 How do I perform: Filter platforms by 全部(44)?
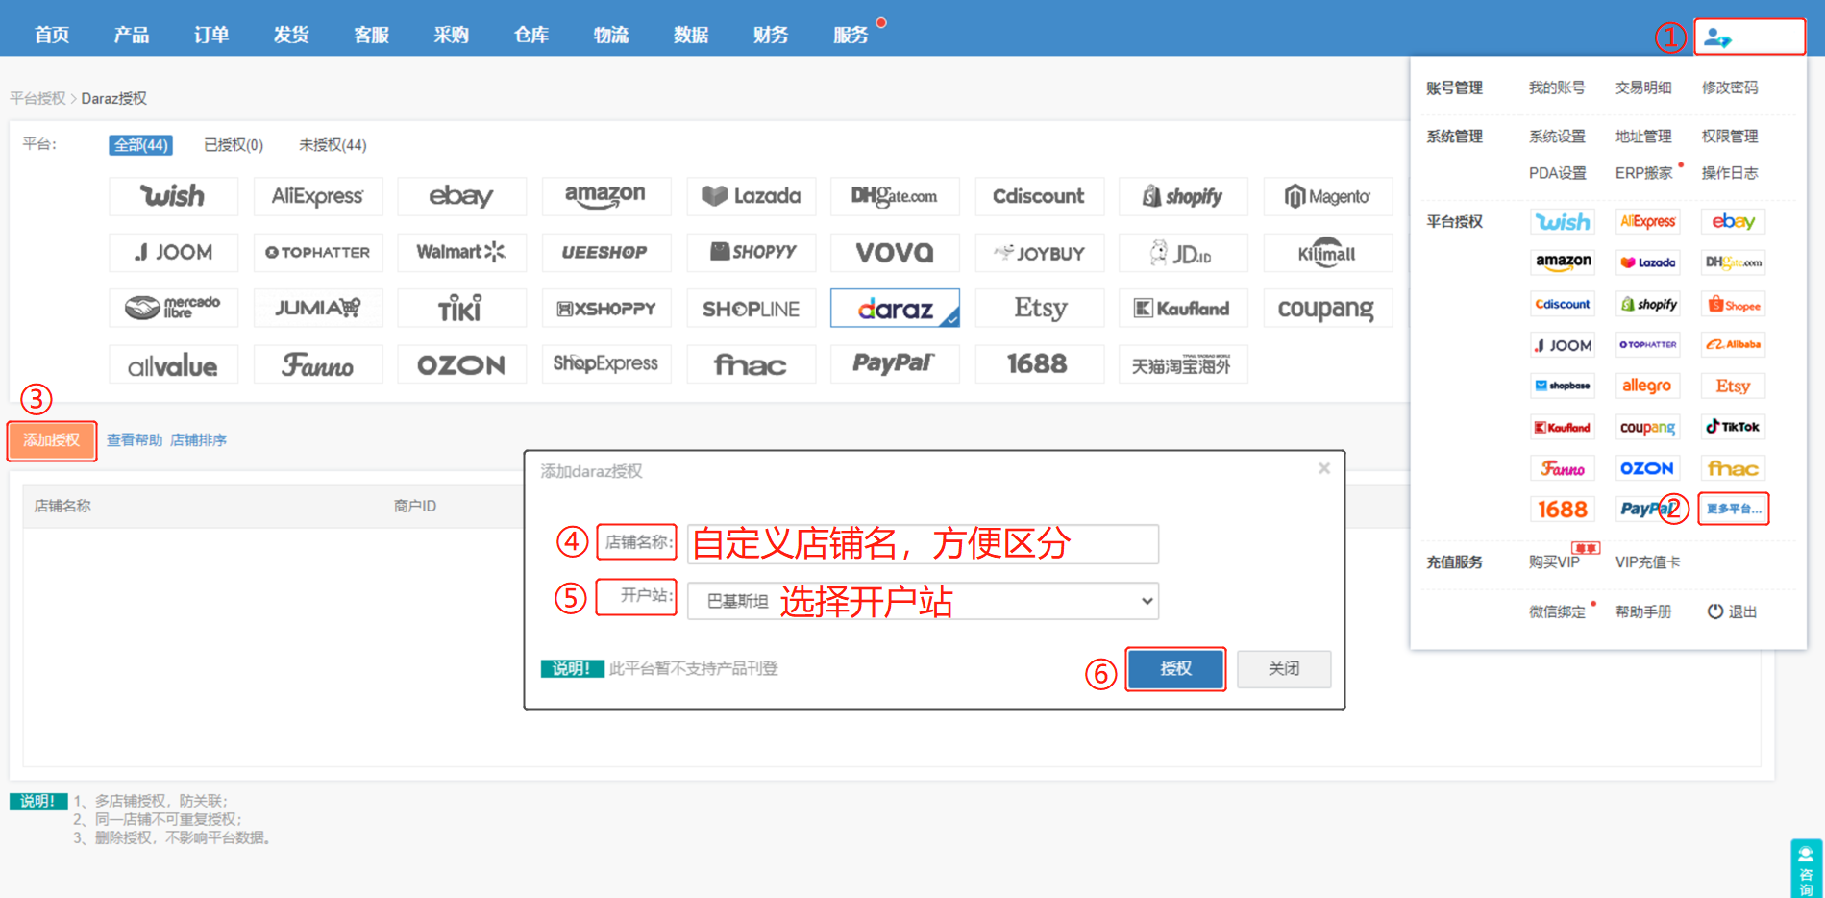click(x=141, y=145)
